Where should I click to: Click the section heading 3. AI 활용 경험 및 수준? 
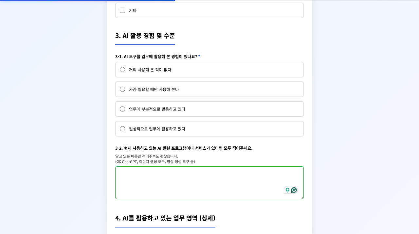coord(145,36)
